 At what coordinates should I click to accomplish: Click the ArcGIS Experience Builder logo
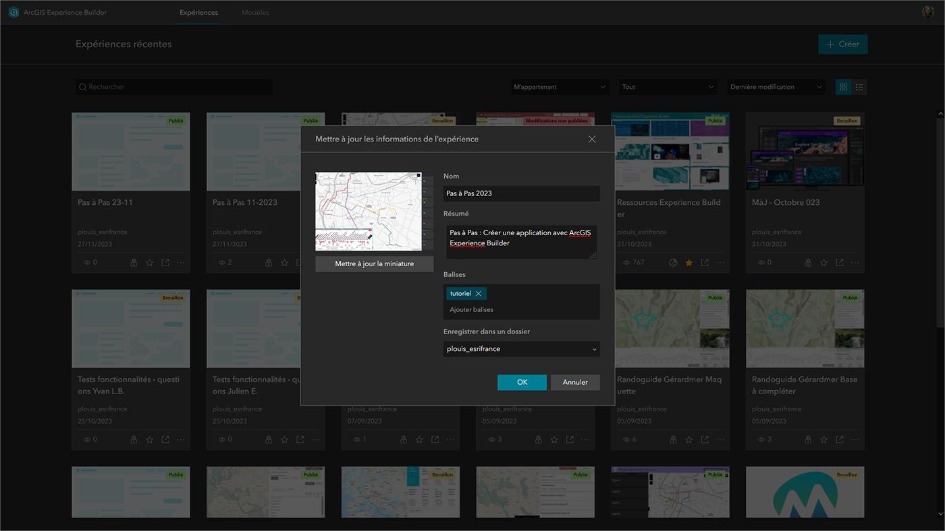click(13, 12)
